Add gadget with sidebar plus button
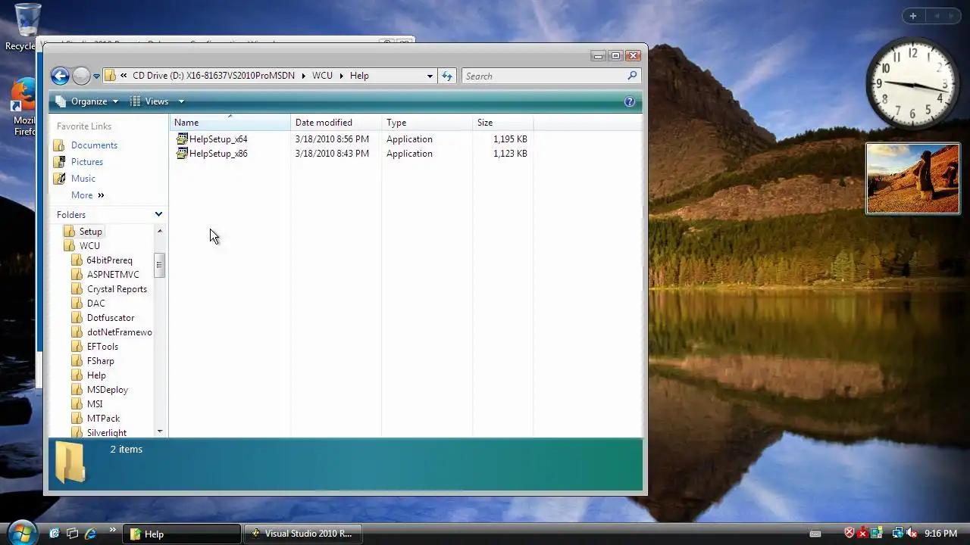This screenshot has width=970, height=545. click(x=913, y=16)
